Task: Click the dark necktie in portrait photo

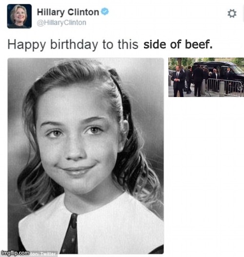Action: (70, 235)
